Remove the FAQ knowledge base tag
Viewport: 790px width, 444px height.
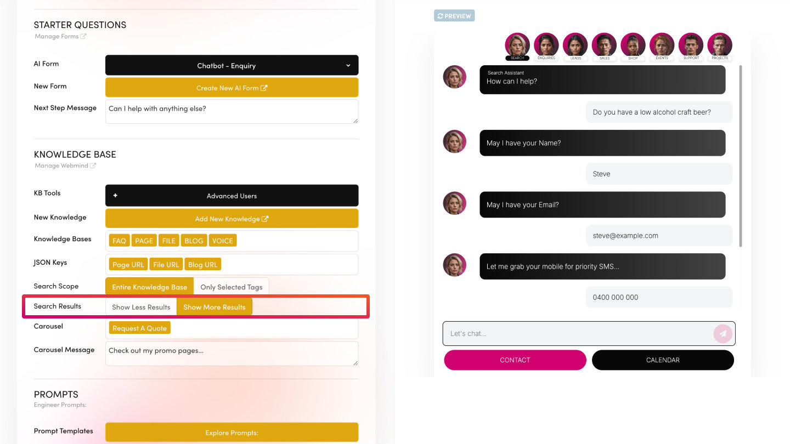click(x=119, y=241)
